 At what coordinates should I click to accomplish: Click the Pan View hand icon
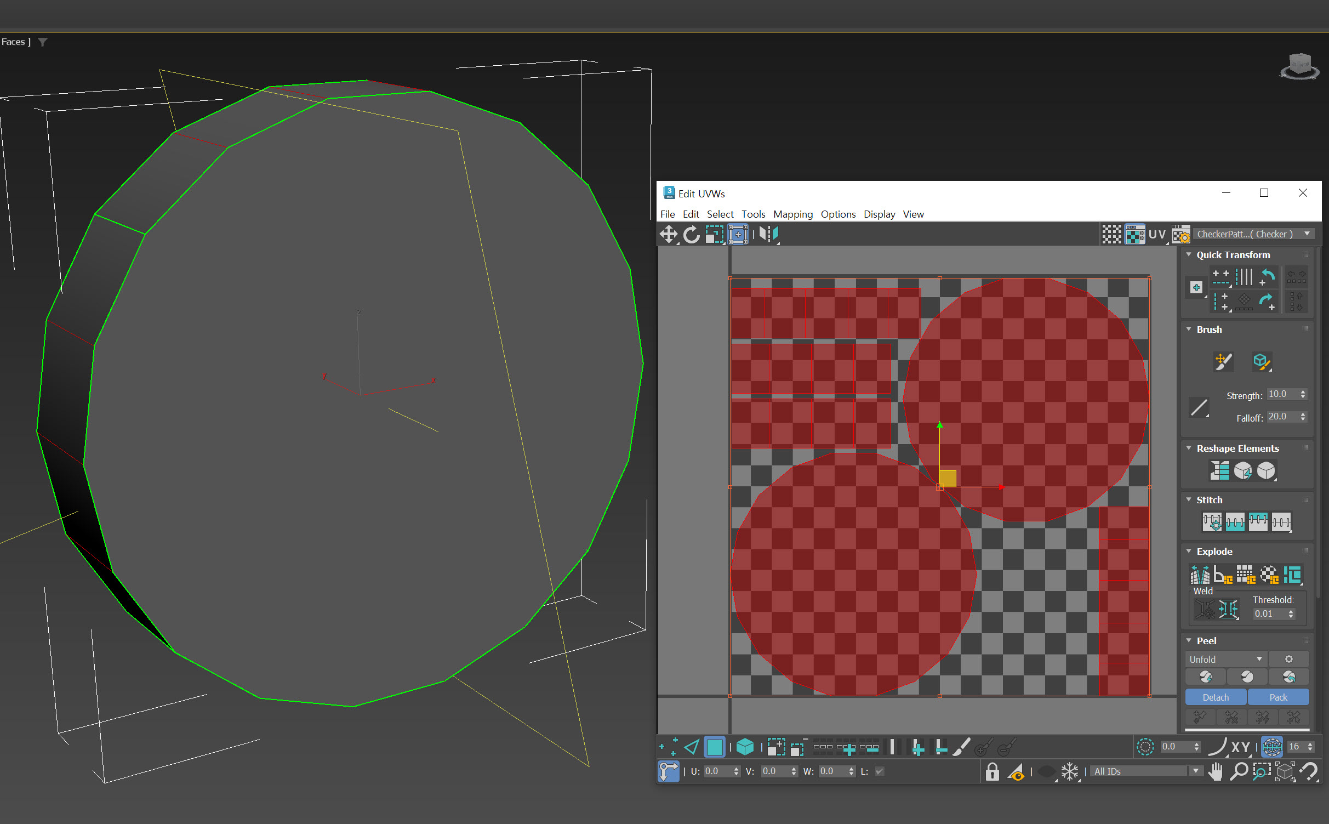point(1216,771)
